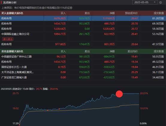Click the large red dot on the price chart
166x126 pixels.
click(x=119, y=94)
